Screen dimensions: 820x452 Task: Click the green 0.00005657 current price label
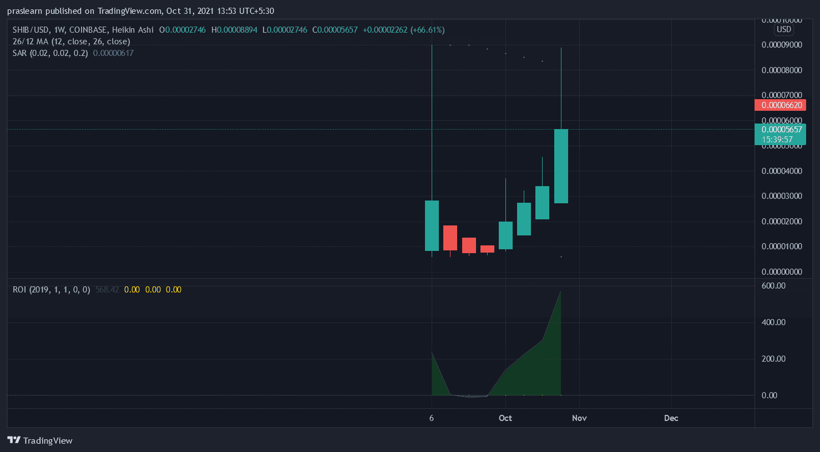coord(781,130)
